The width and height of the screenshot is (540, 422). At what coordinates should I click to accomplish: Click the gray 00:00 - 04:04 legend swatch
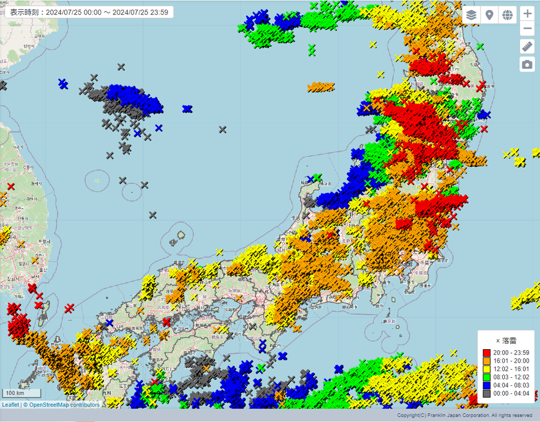click(x=487, y=393)
